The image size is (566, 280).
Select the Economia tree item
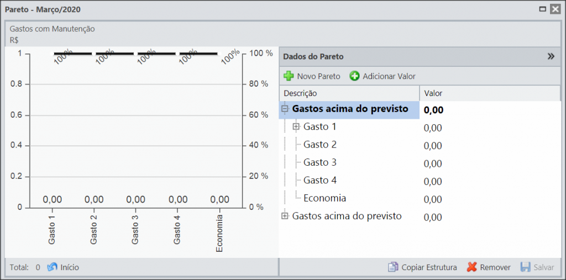point(325,198)
